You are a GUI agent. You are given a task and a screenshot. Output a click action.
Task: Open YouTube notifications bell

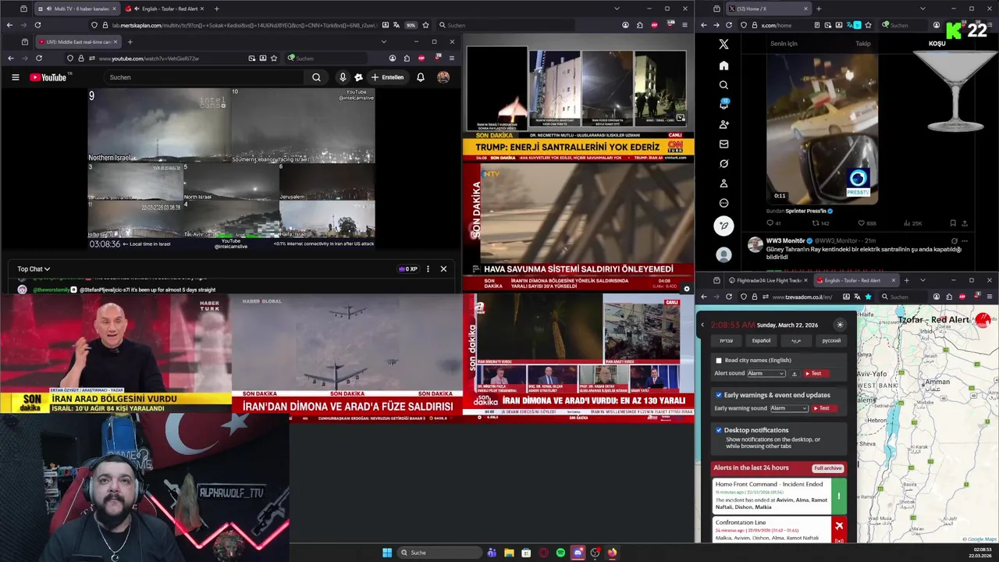421,77
